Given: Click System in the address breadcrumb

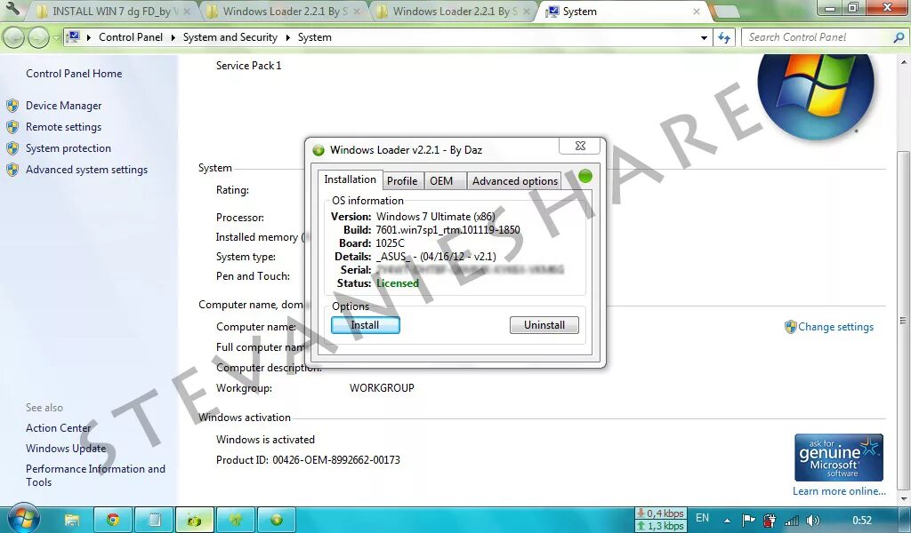Looking at the screenshot, I should [314, 37].
